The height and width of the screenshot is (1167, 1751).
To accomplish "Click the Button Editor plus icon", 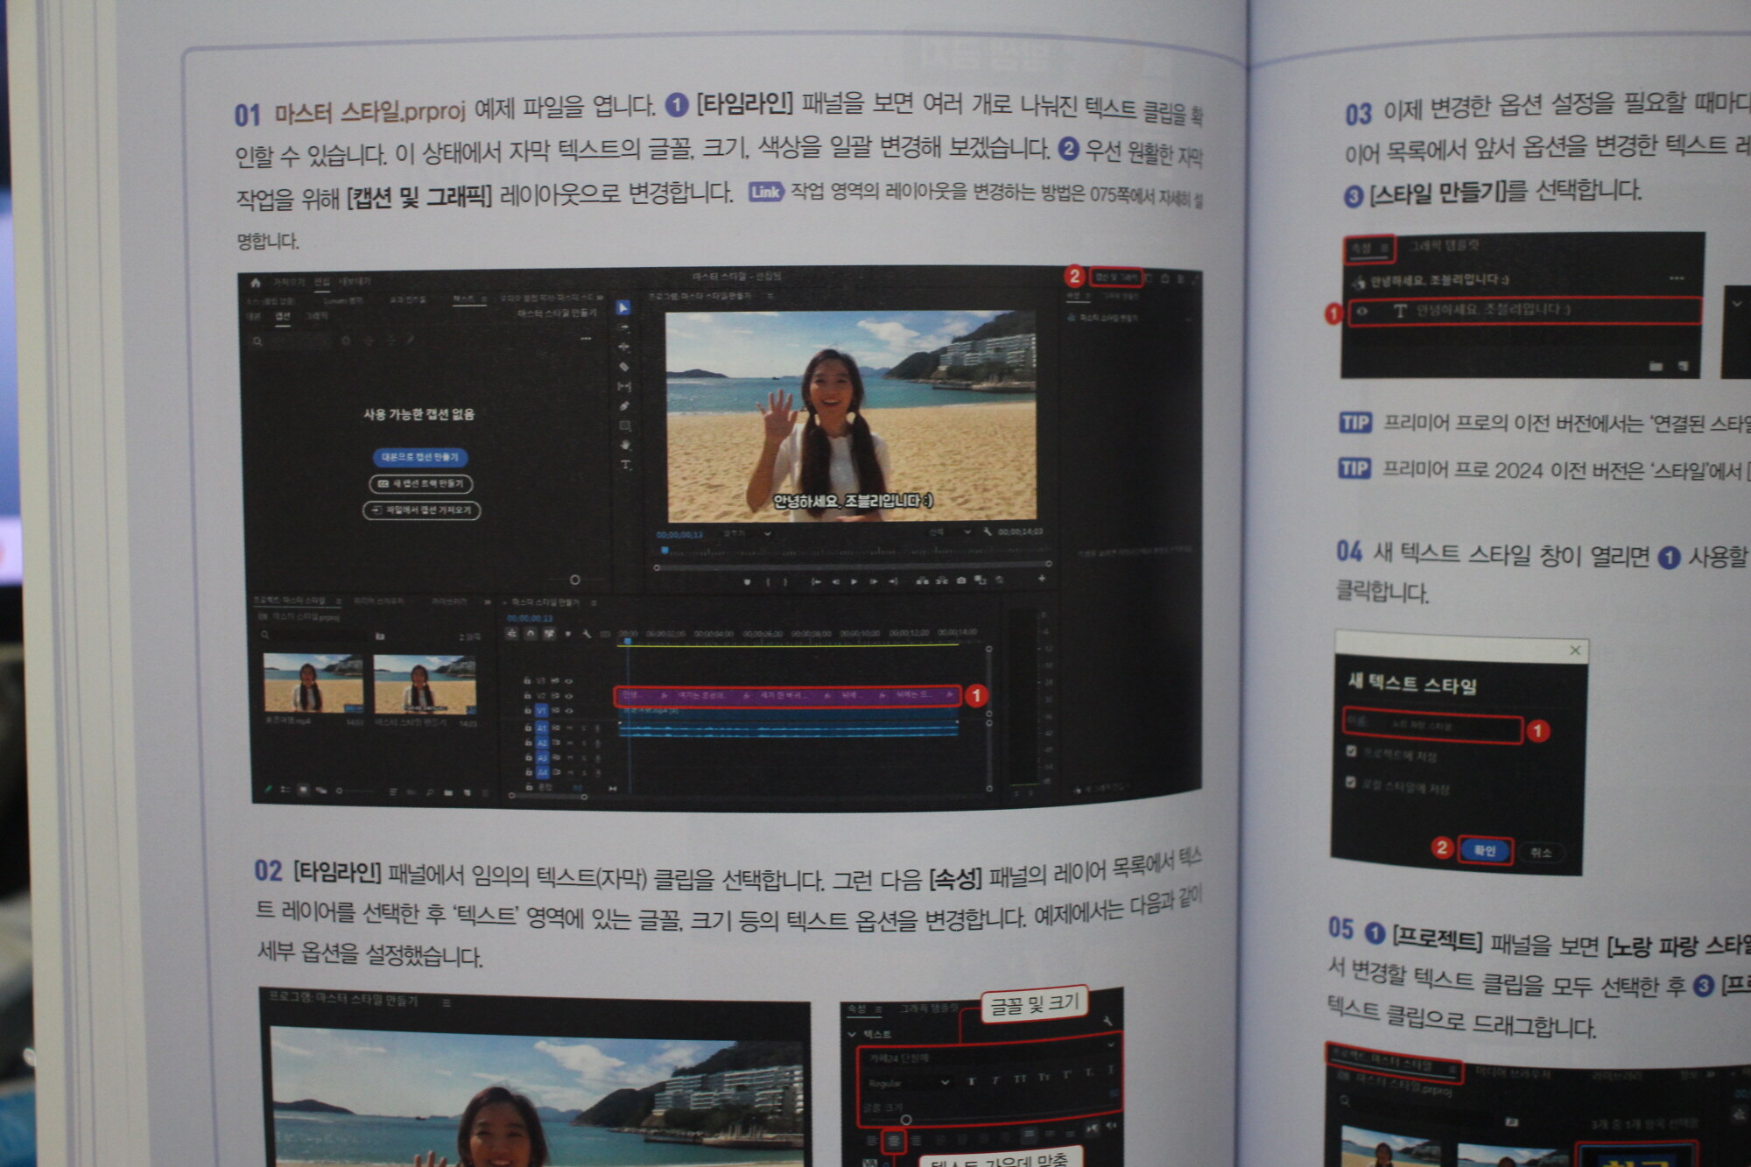I will [x=1042, y=579].
